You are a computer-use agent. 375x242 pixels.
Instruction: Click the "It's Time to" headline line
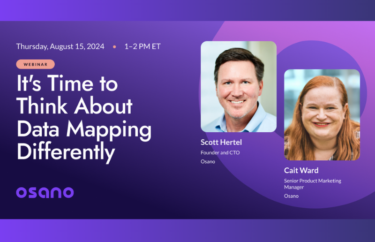click(x=67, y=85)
